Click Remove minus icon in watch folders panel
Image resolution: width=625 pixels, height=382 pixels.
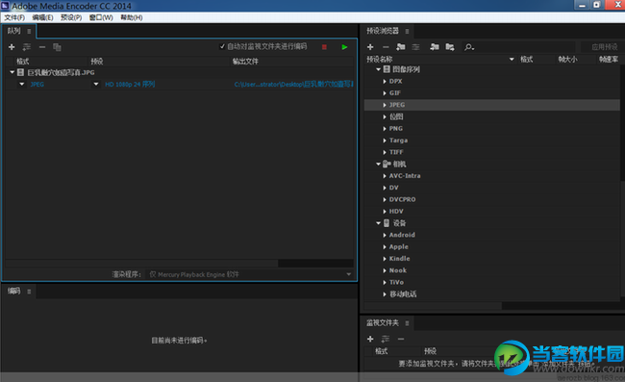pos(401,339)
